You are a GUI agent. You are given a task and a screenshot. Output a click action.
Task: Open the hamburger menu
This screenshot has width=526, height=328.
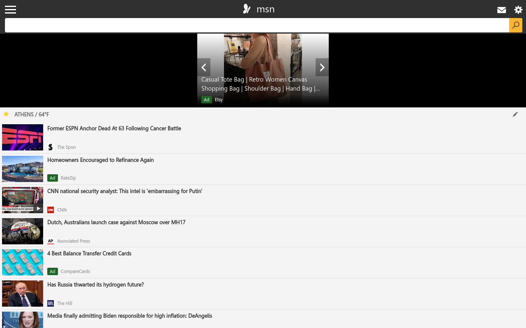click(10, 9)
